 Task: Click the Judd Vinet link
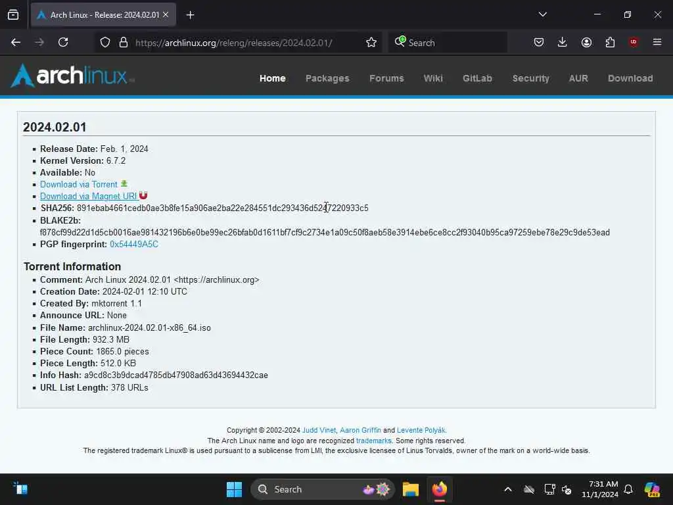click(x=319, y=430)
